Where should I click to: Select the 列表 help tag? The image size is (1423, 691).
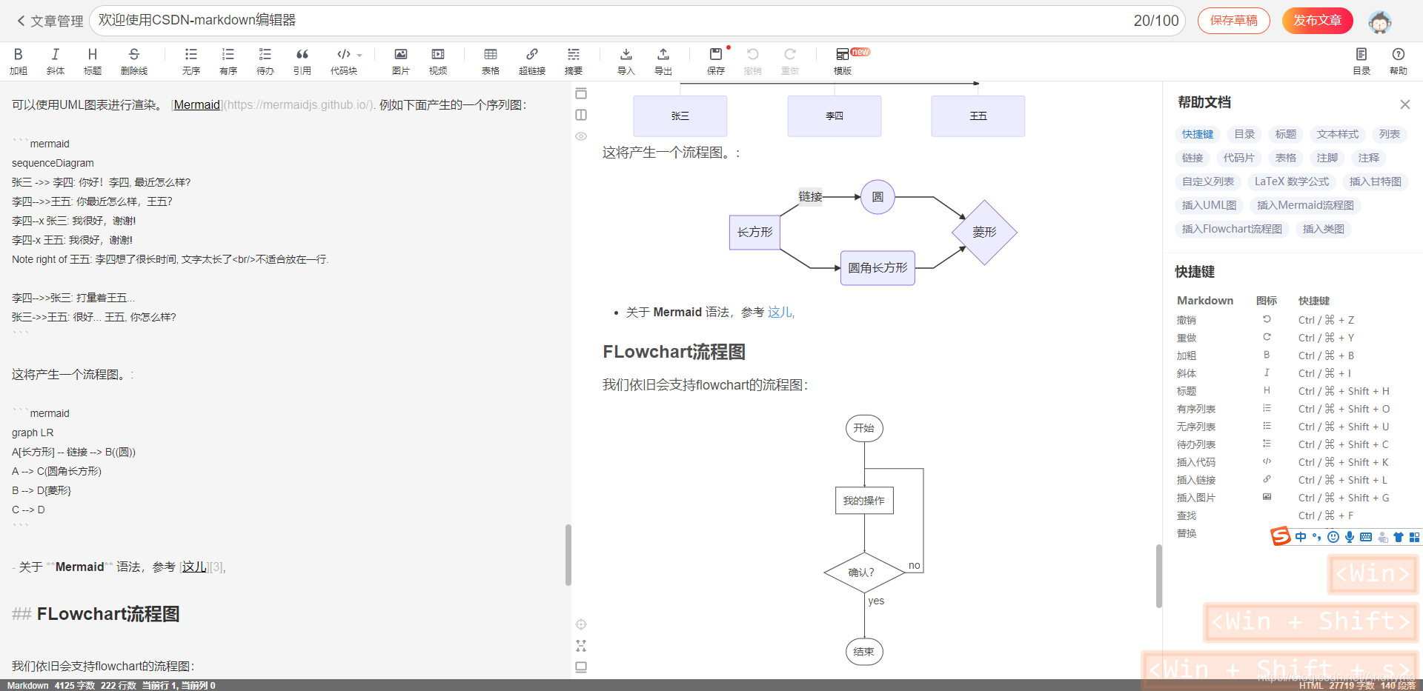[1390, 134]
